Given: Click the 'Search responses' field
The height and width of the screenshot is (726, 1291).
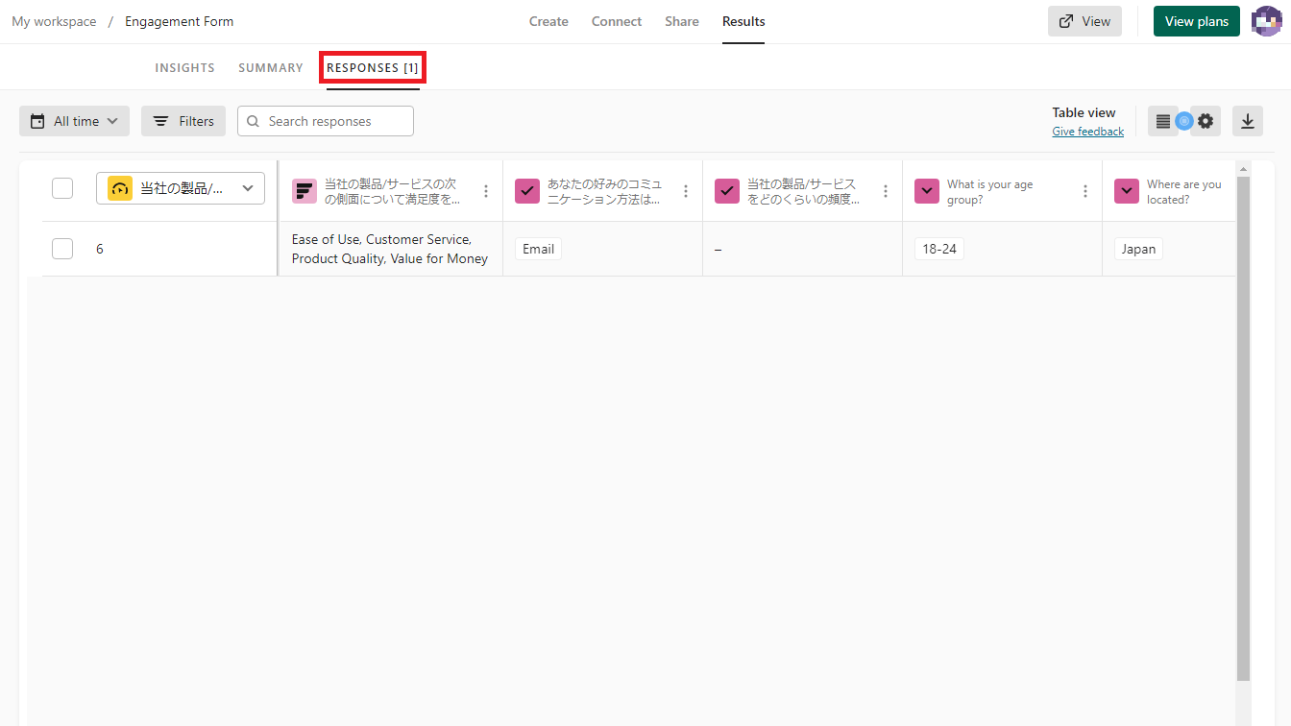Looking at the screenshot, I should tap(326, 121).
